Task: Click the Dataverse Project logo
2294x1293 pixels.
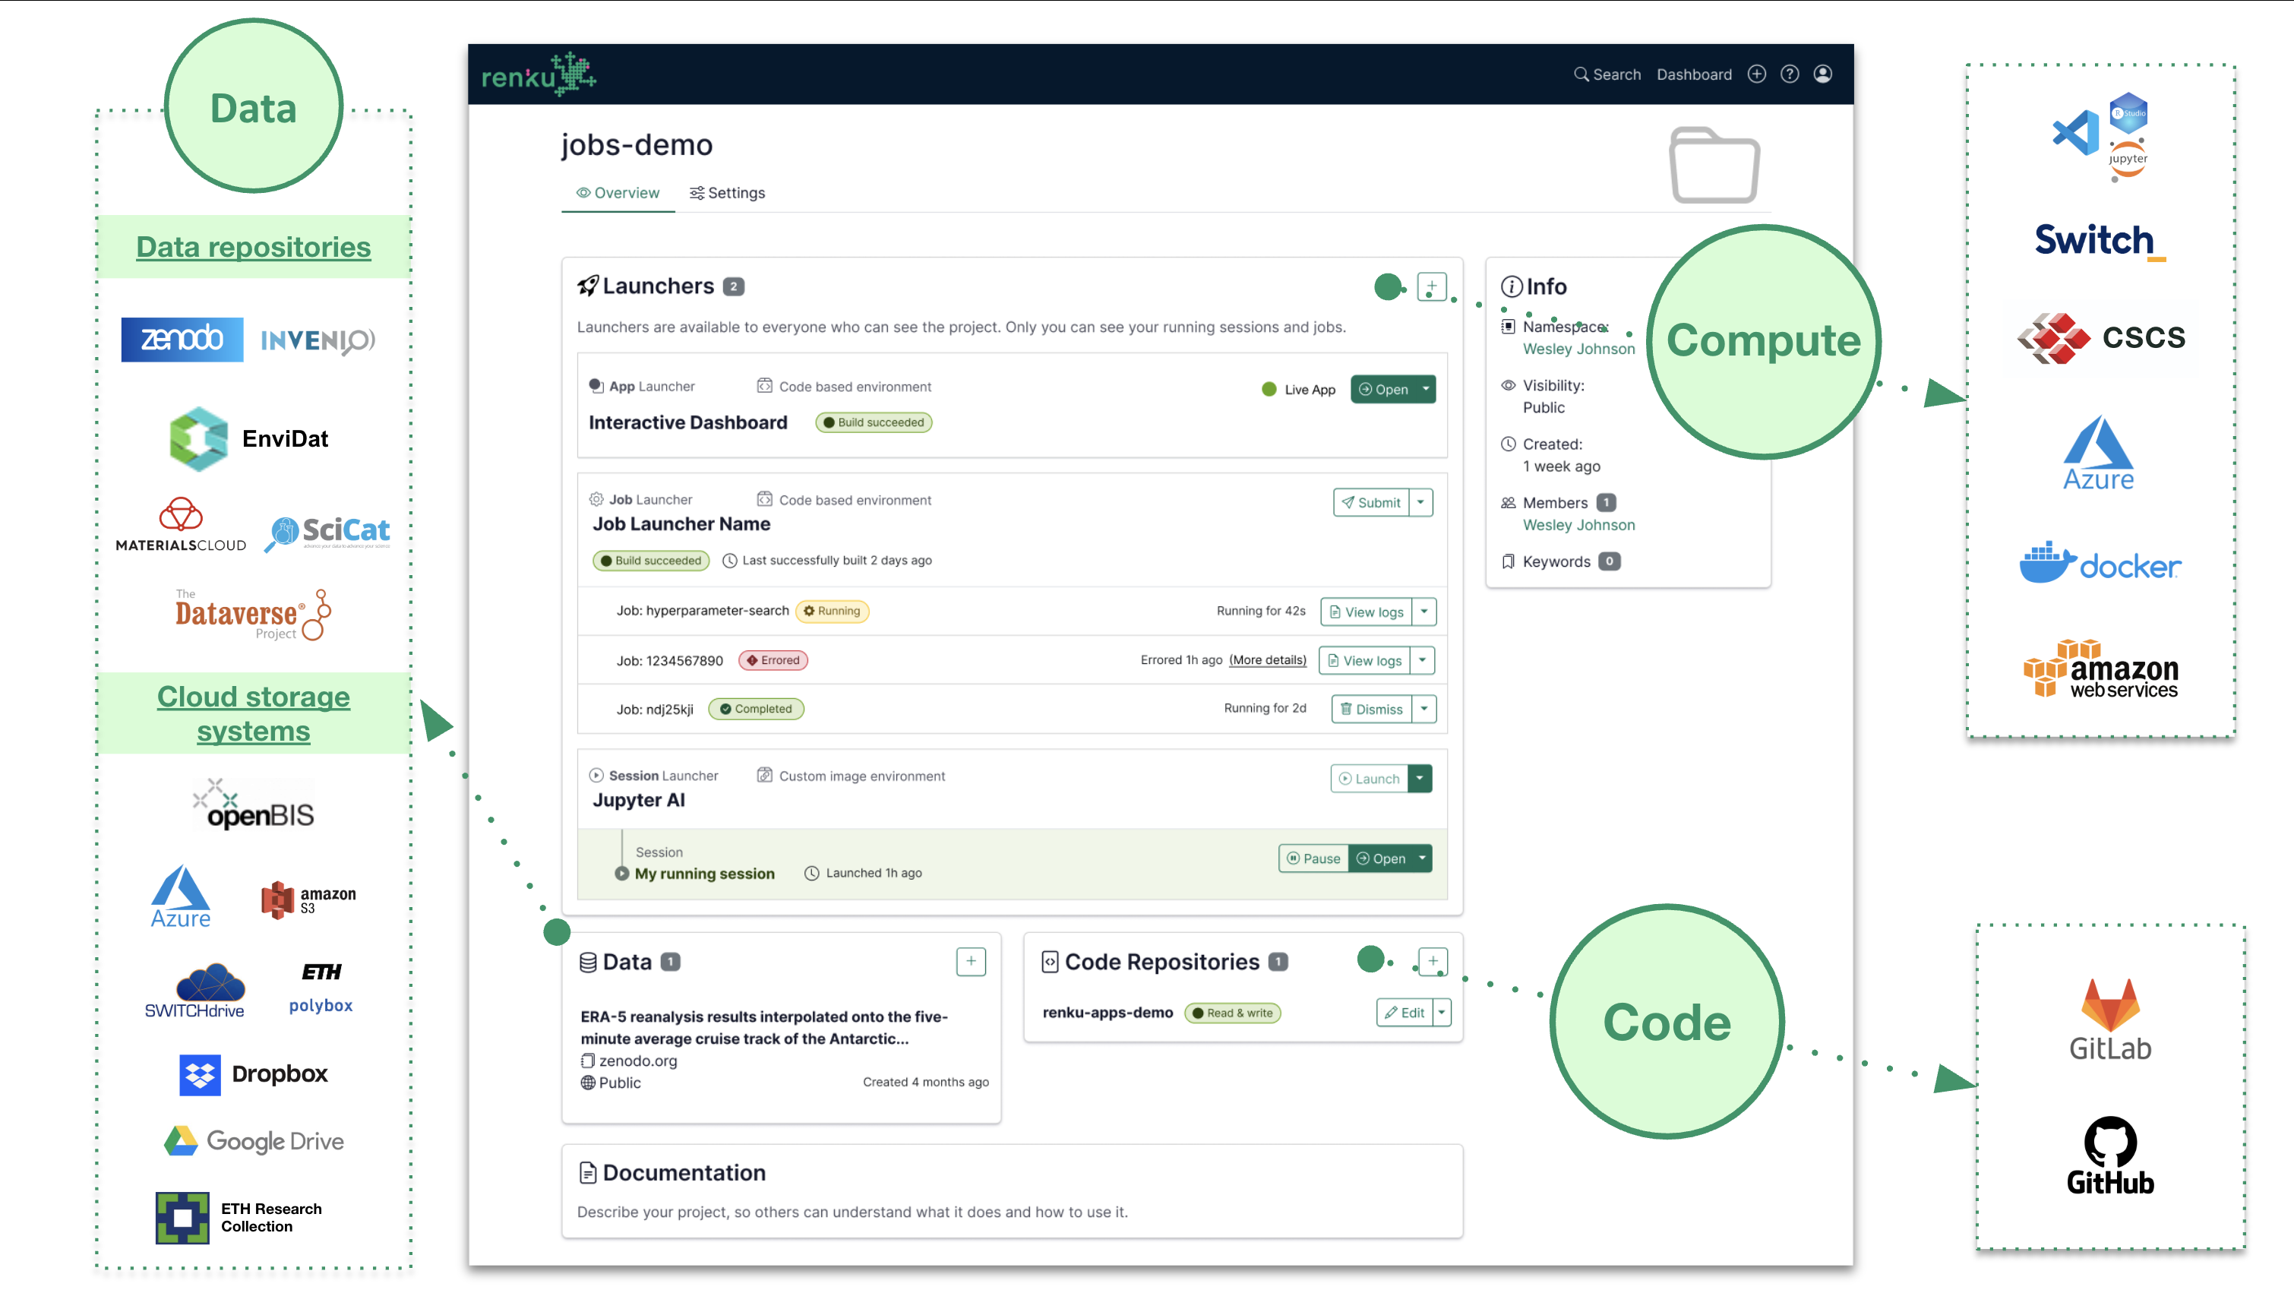Action: click(x=253, y=614)
